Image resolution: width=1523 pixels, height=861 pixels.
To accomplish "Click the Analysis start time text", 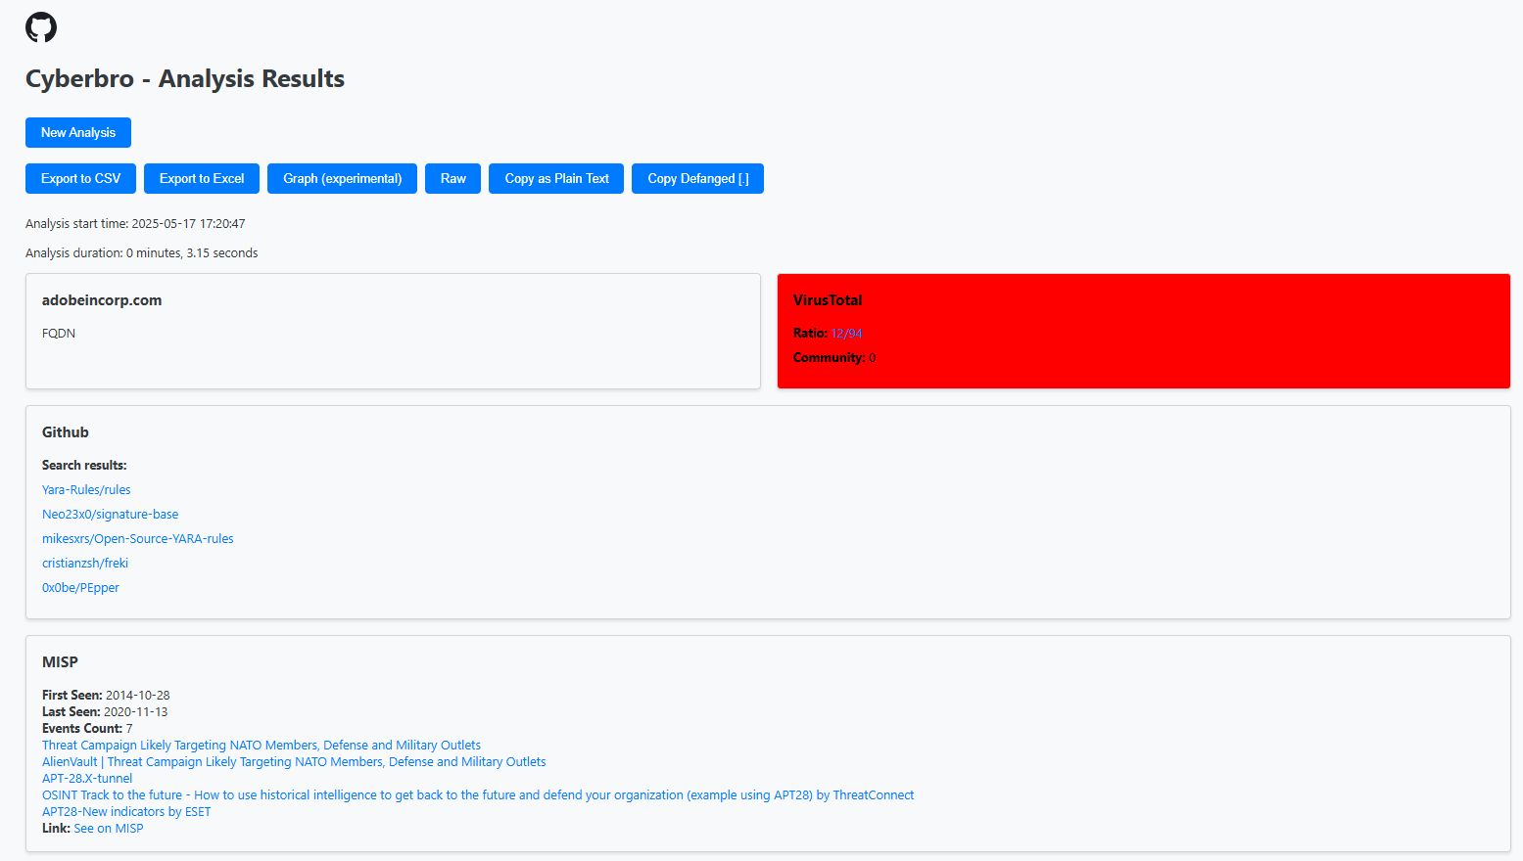I will 135,224.
